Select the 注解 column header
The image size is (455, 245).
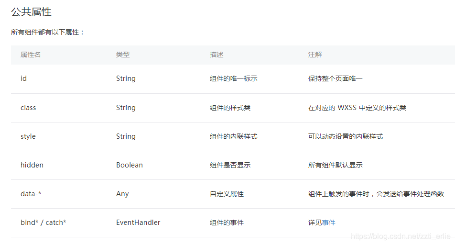[x=315, y=55]
